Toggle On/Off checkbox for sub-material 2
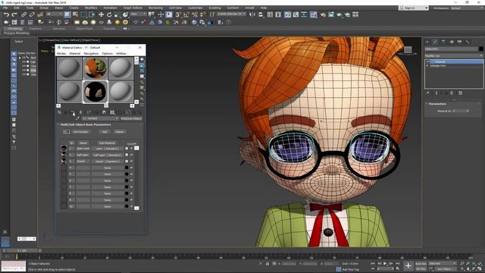This screenshot has height=273, width=485. [131, 155]
